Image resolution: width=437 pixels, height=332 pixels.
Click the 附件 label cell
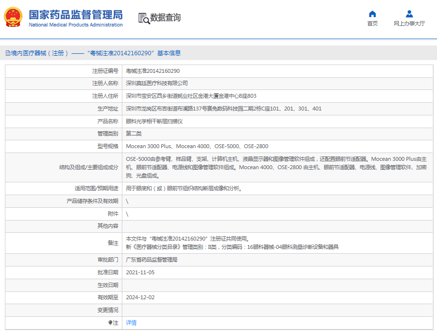[64, 214]
